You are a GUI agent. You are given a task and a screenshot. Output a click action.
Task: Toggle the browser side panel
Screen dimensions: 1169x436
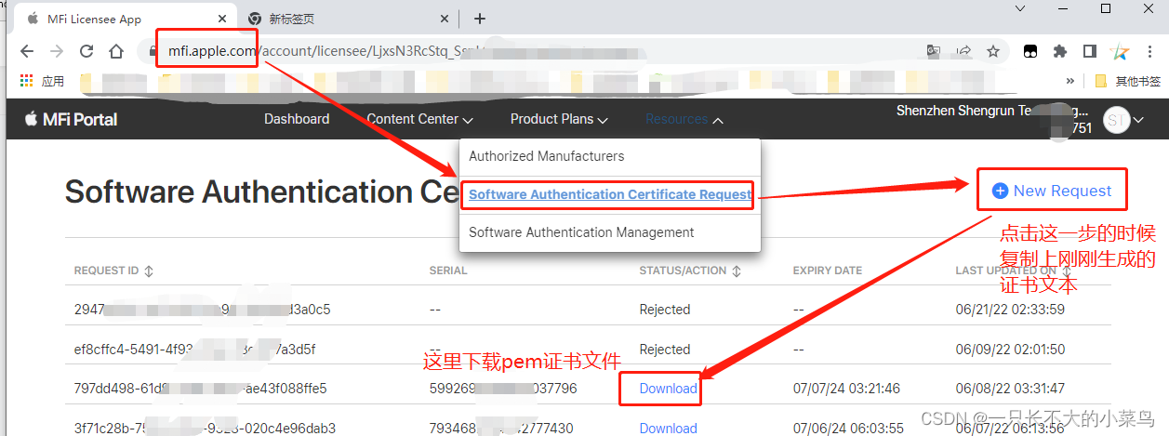pos(1090,51)
